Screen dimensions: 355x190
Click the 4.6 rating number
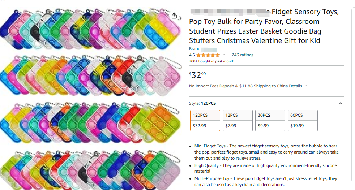pos(192,55)
